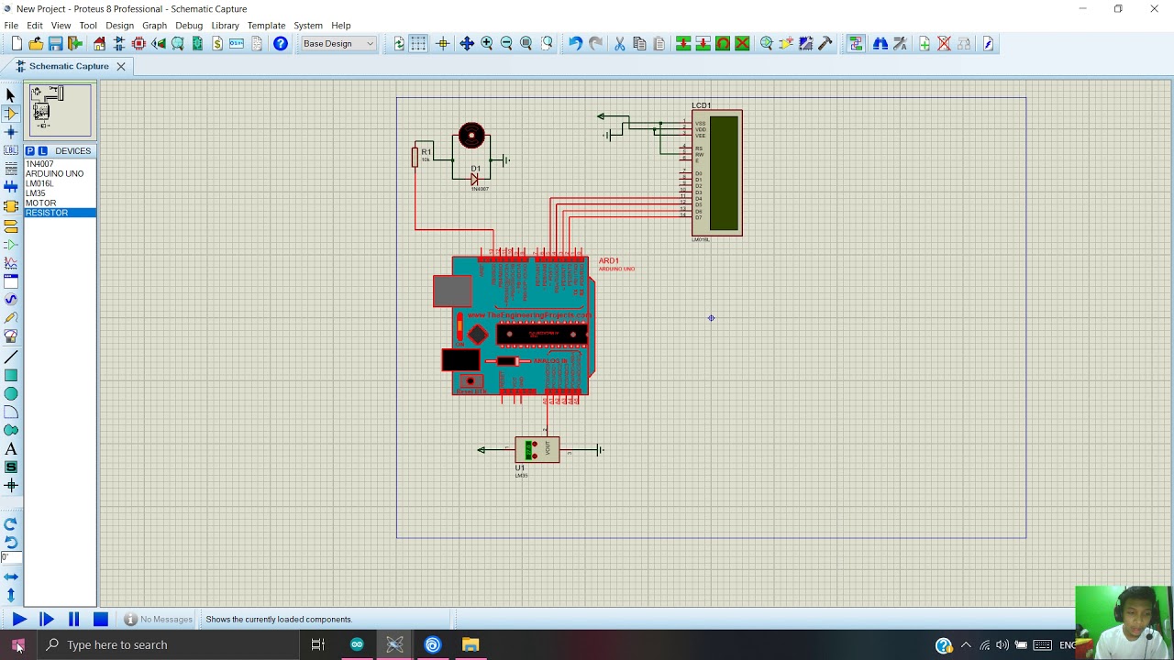The image size is (1174, 660).
Task: Select RESISTOR in the devices list
Action: click(x=60, y=213)
